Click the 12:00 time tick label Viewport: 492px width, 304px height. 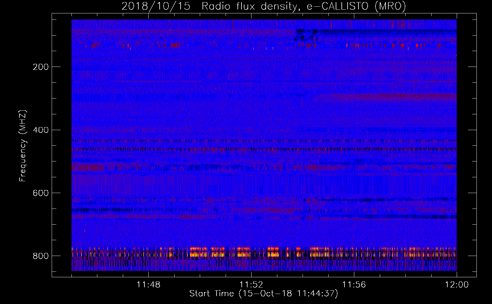(x=457, y=285)
